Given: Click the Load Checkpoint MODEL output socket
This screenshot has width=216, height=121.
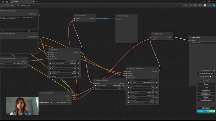Looking at the screenshot, I should [71, 96].
